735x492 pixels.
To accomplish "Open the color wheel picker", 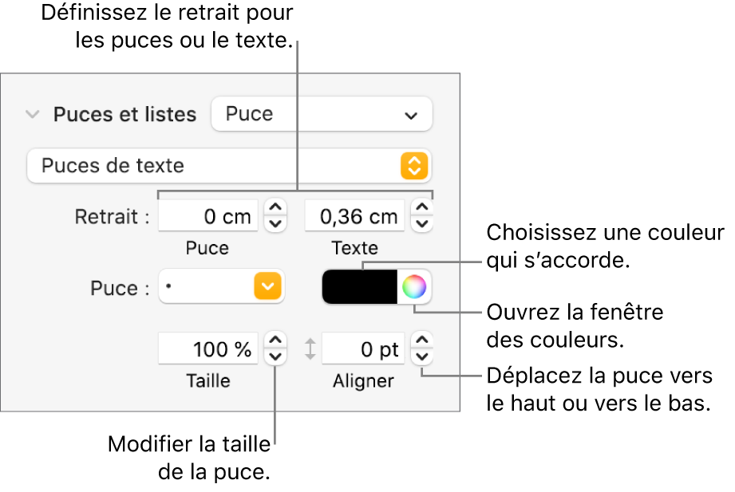I will click(x=413, y=287).
